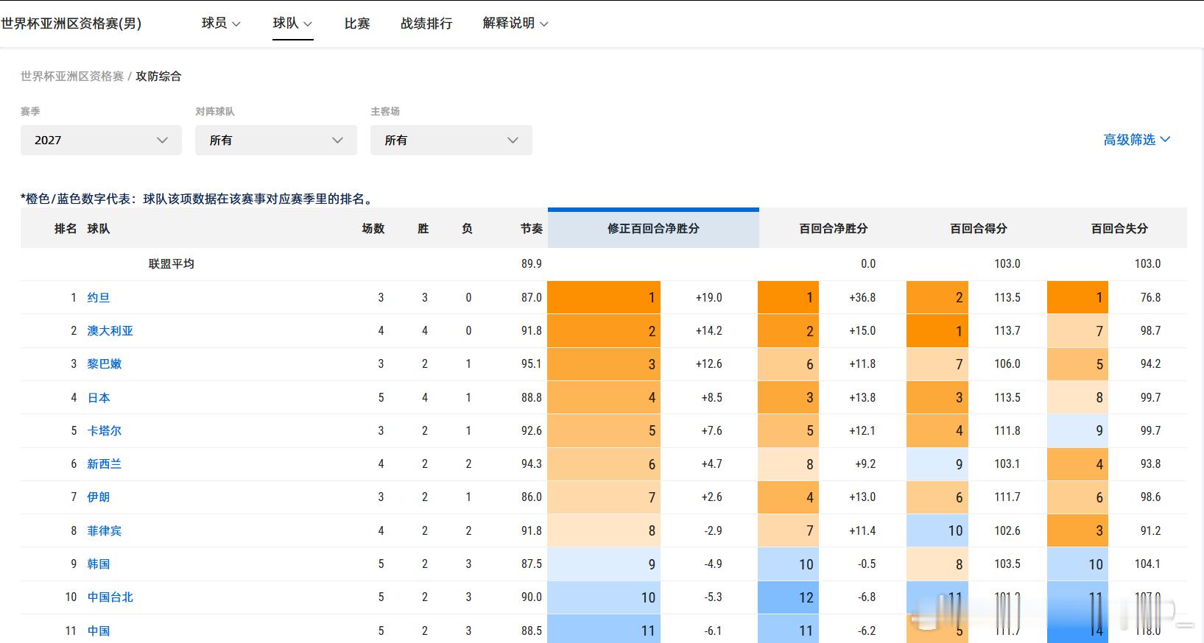Screen dimensions: 1204x643
Task: Open the 中国台北 team link
Action: coord(110,597)
